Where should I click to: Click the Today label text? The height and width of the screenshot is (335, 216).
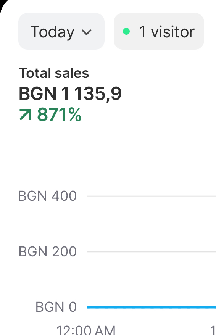point(52,32)
